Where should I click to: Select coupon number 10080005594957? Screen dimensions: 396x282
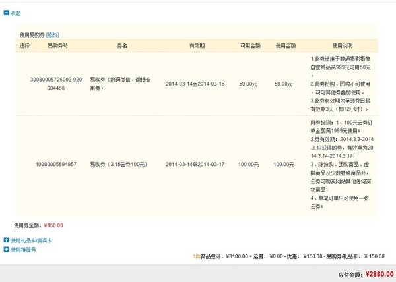[56, 164]
